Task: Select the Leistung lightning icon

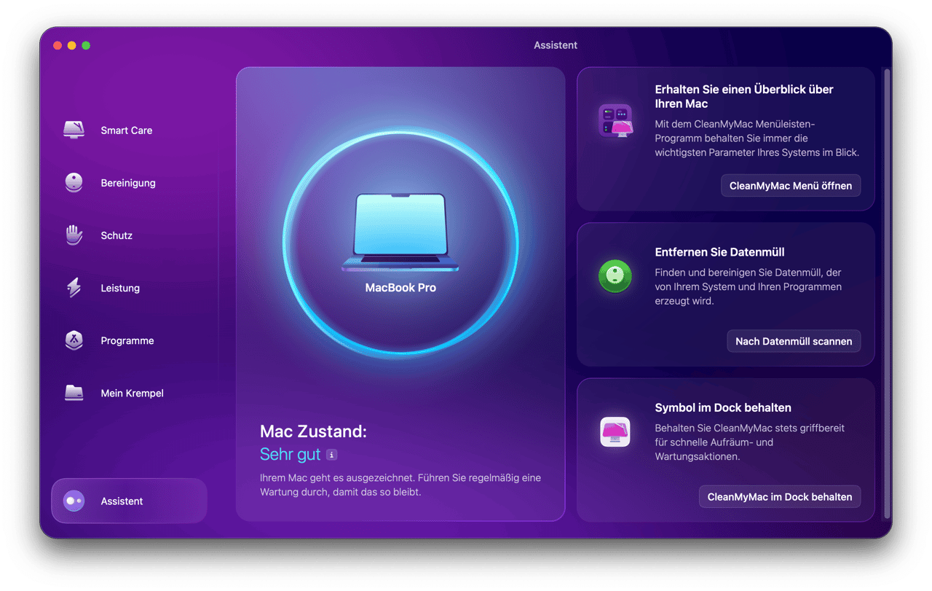Action: coord(74,288)
